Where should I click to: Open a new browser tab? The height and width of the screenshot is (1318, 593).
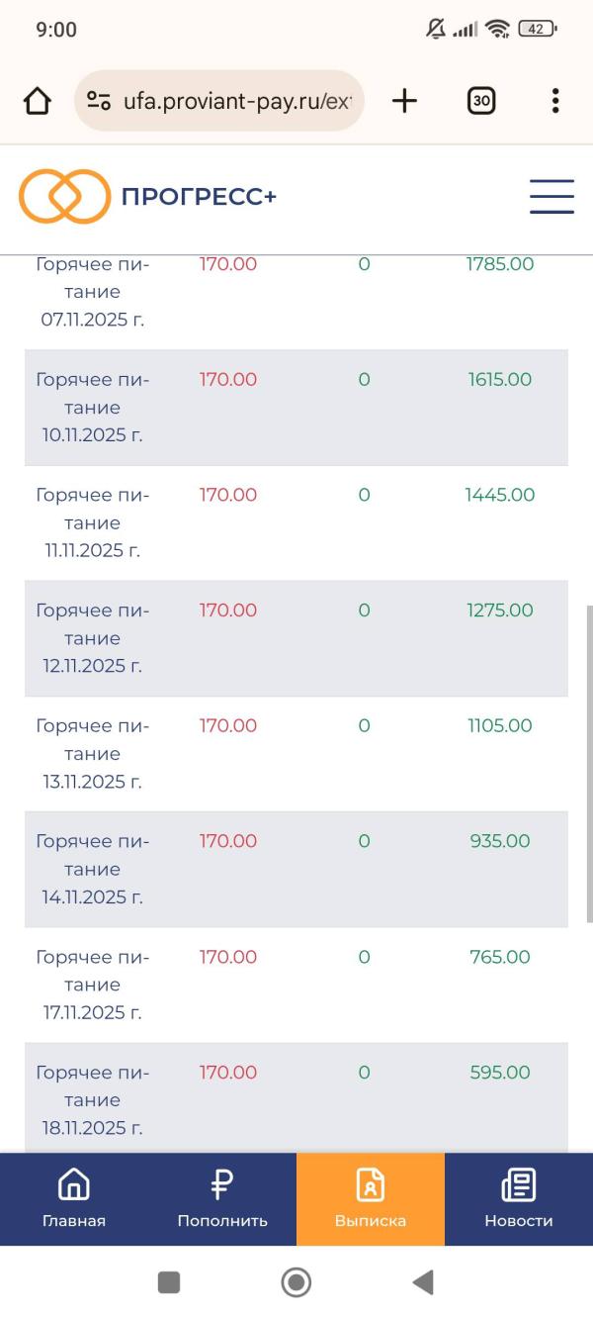[404, 101]
